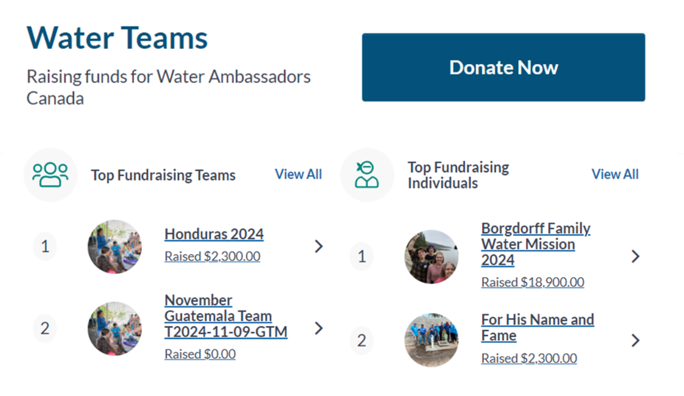Click chevron next to November Guatemala Team

319,328
